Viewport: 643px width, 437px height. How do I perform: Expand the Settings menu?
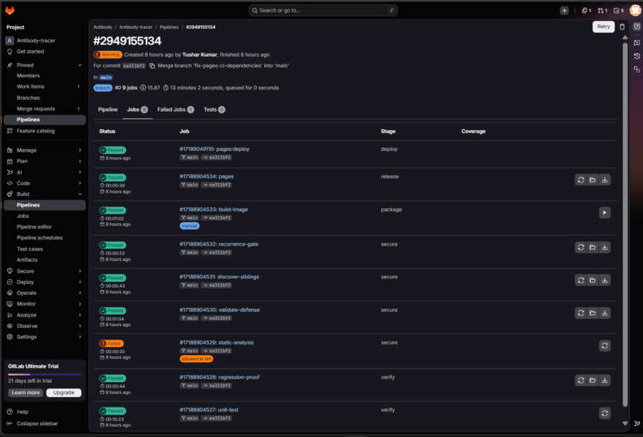[45, 337]
